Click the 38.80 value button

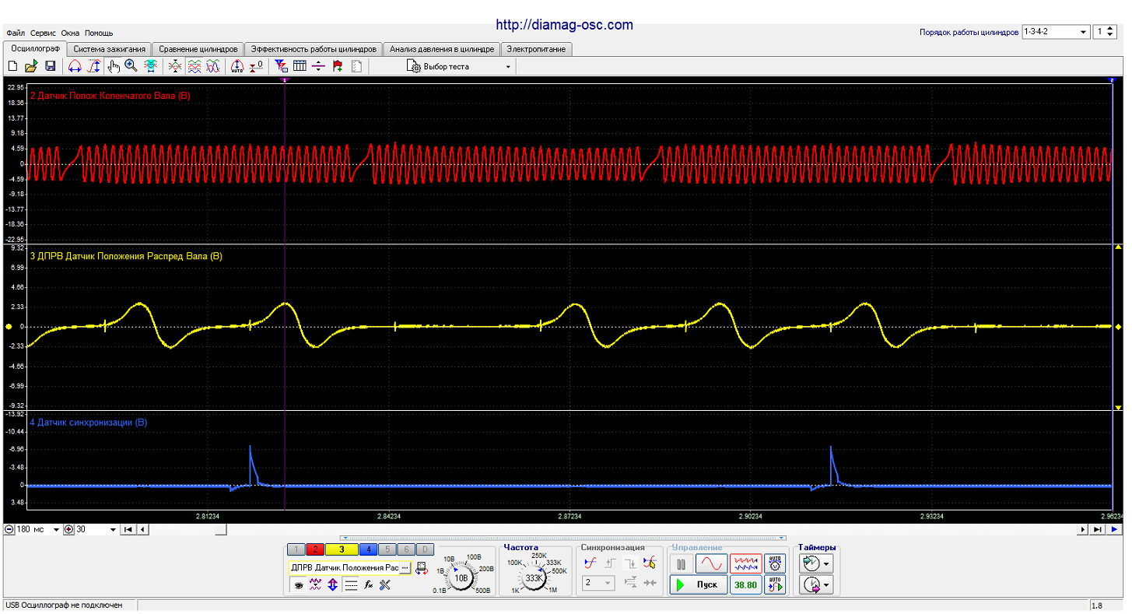pyautogui.click(x=746, y=584)
